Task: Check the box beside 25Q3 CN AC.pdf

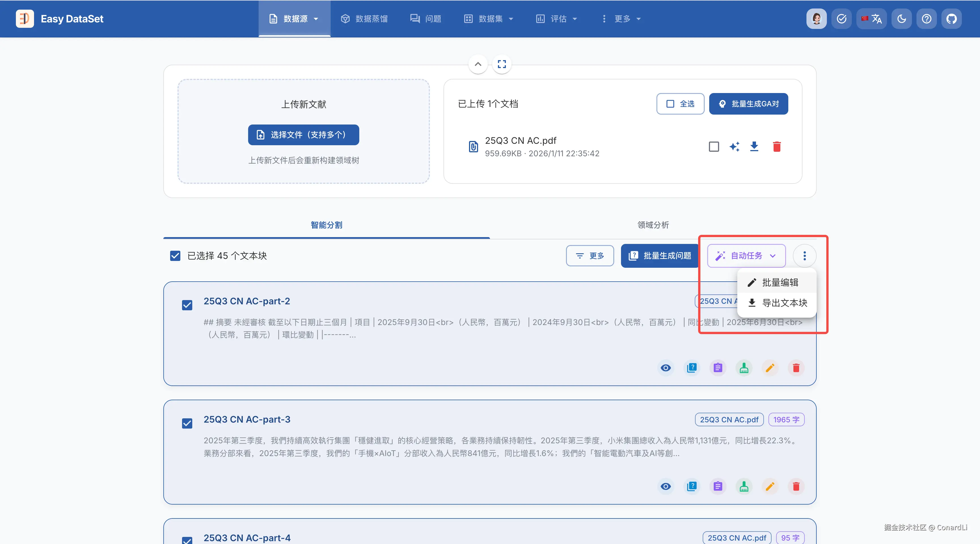Action: click(714, 146)
